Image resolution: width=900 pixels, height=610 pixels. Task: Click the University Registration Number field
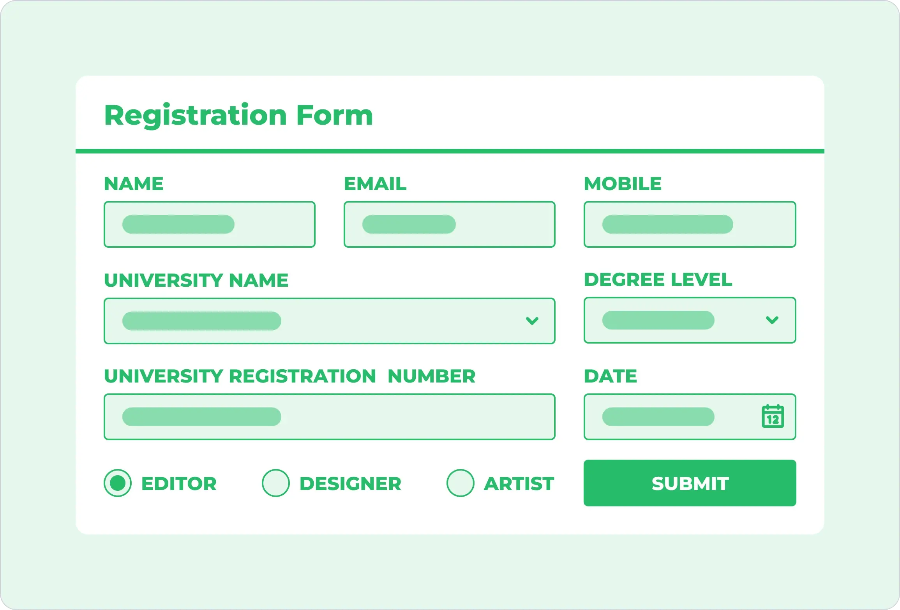pos(330,417)
